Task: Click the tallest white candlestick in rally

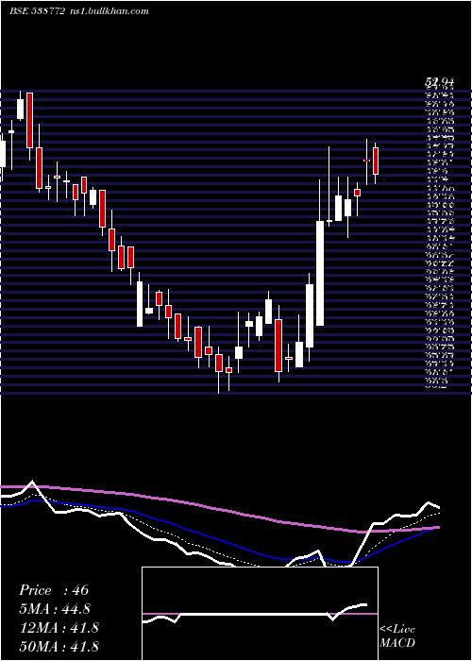Action: click(x=320, y=273)
